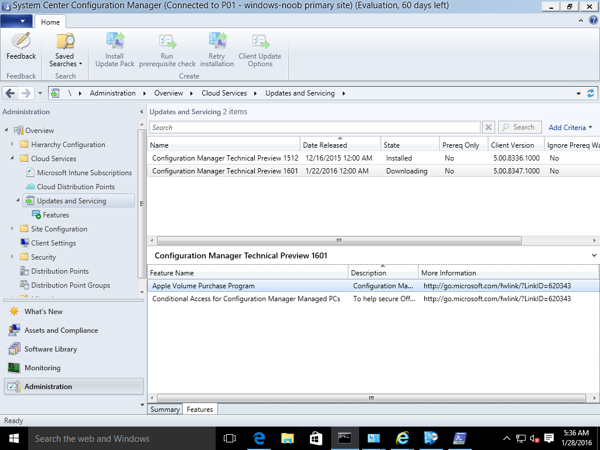
Task: Open the Help question mark icon
Action: (x=593, y=21)
